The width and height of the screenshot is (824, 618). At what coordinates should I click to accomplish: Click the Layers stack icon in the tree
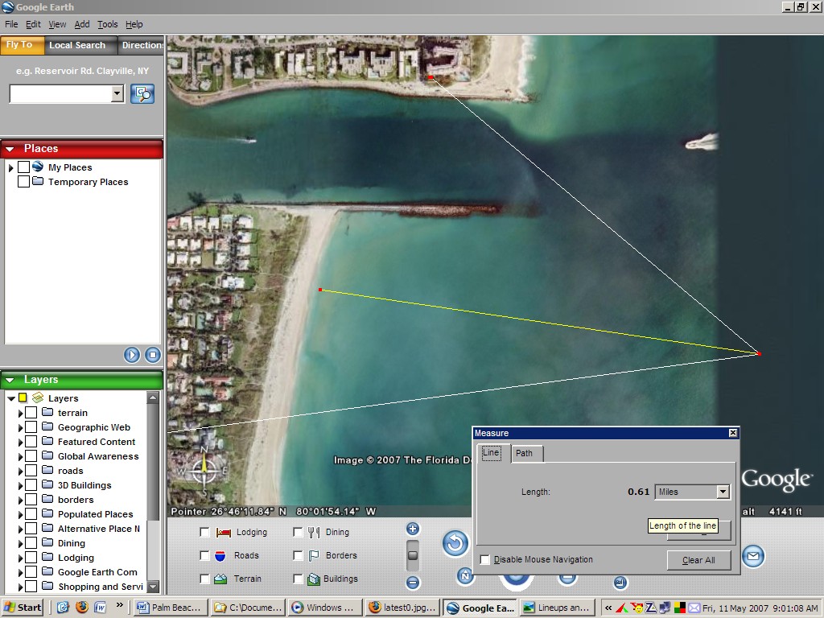point(37,398)
